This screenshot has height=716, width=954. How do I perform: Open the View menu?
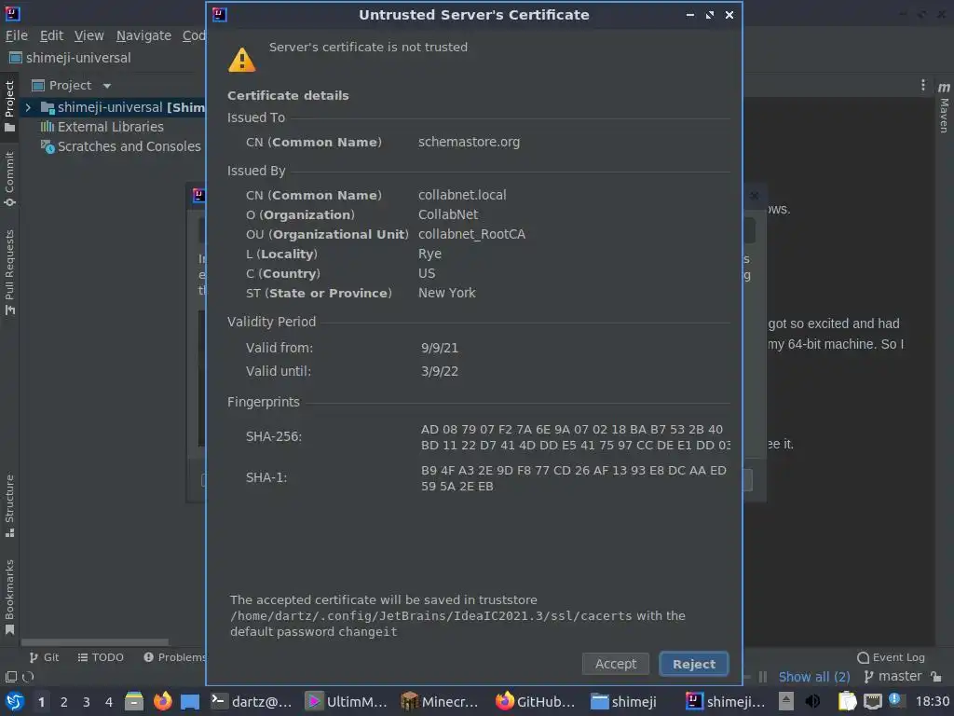89,35
